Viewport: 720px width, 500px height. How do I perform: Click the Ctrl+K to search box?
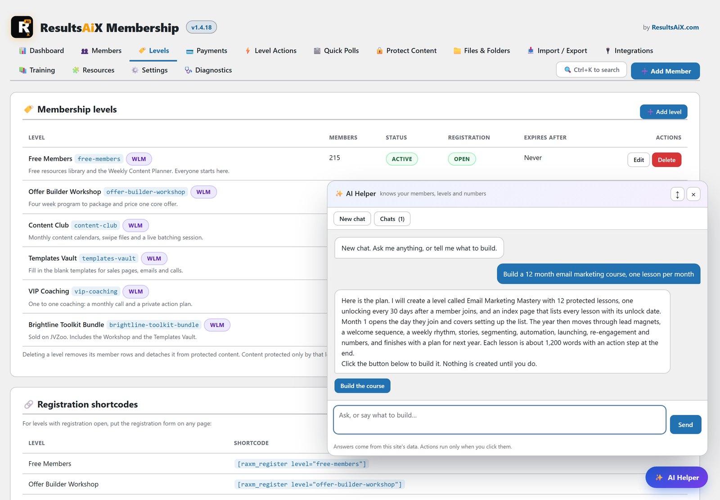(x=591, y=70)
